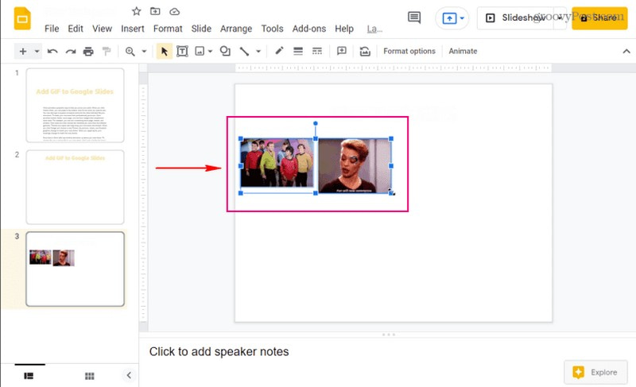The height and width of the screenshot is (387, 636).
Task: Switch to grid view of slides
Action: point(90,375)
